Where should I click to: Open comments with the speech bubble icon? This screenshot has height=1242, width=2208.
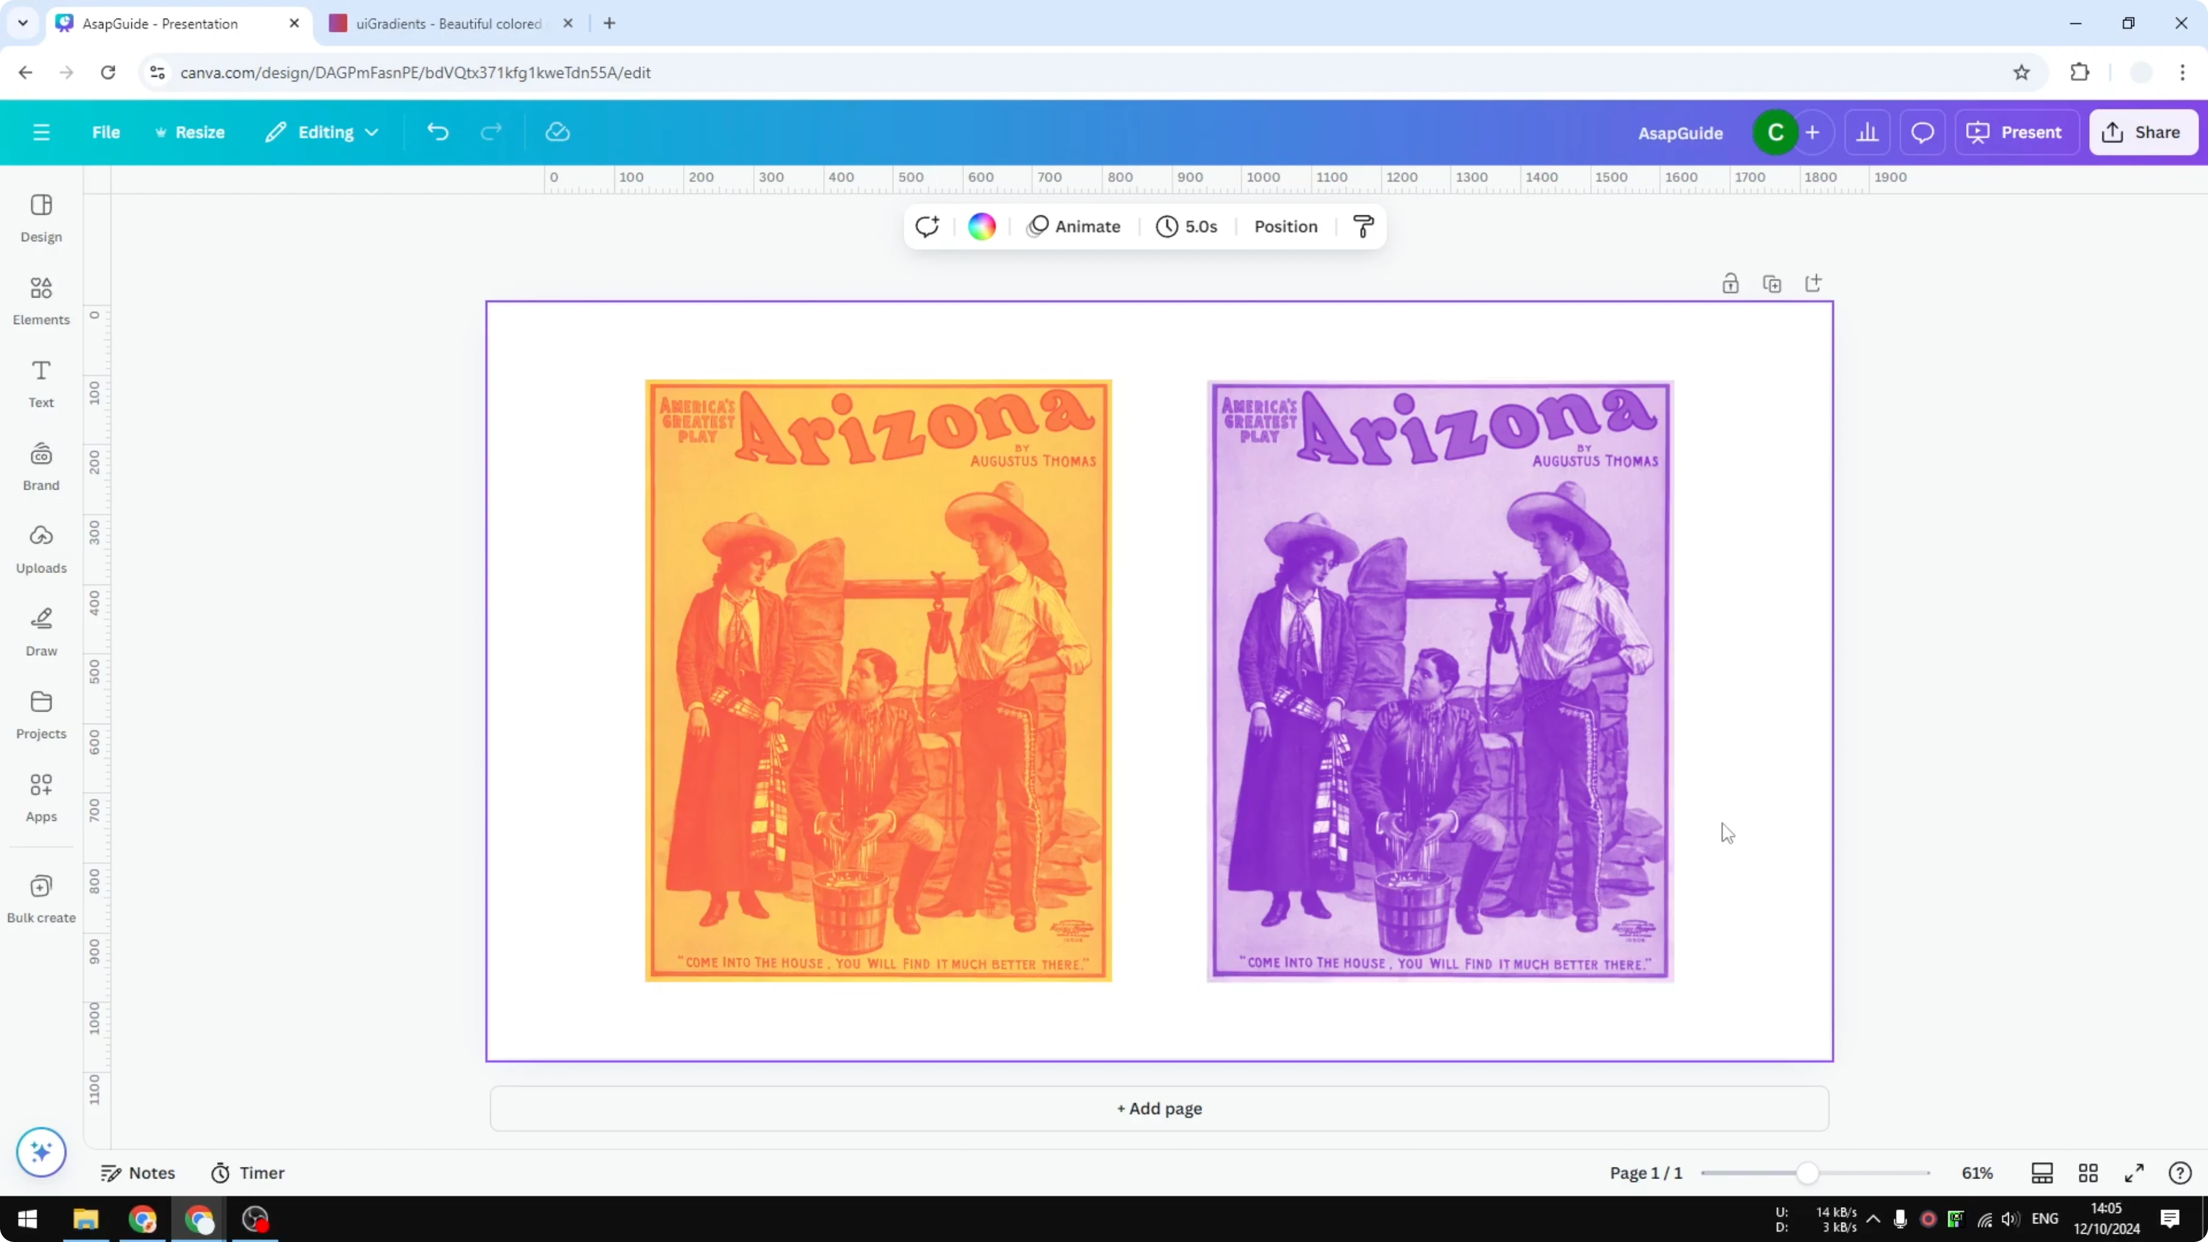[x=1922, y=132]
